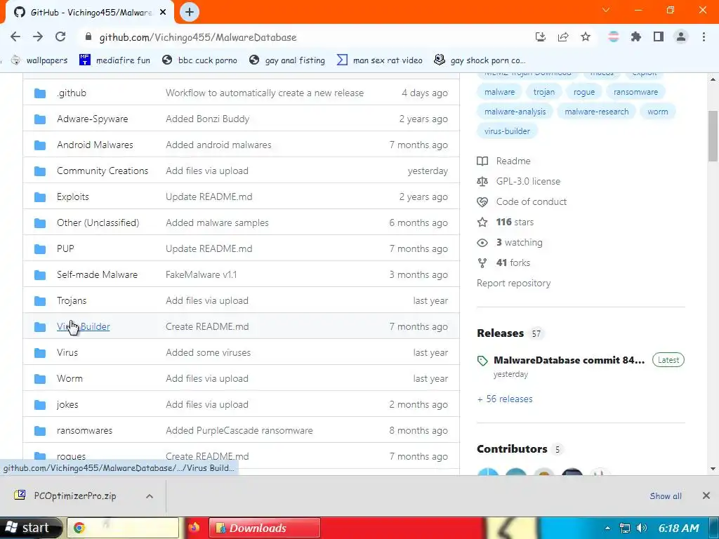
Task: Open the jokes folder
Action: click(x=67, y=405)
